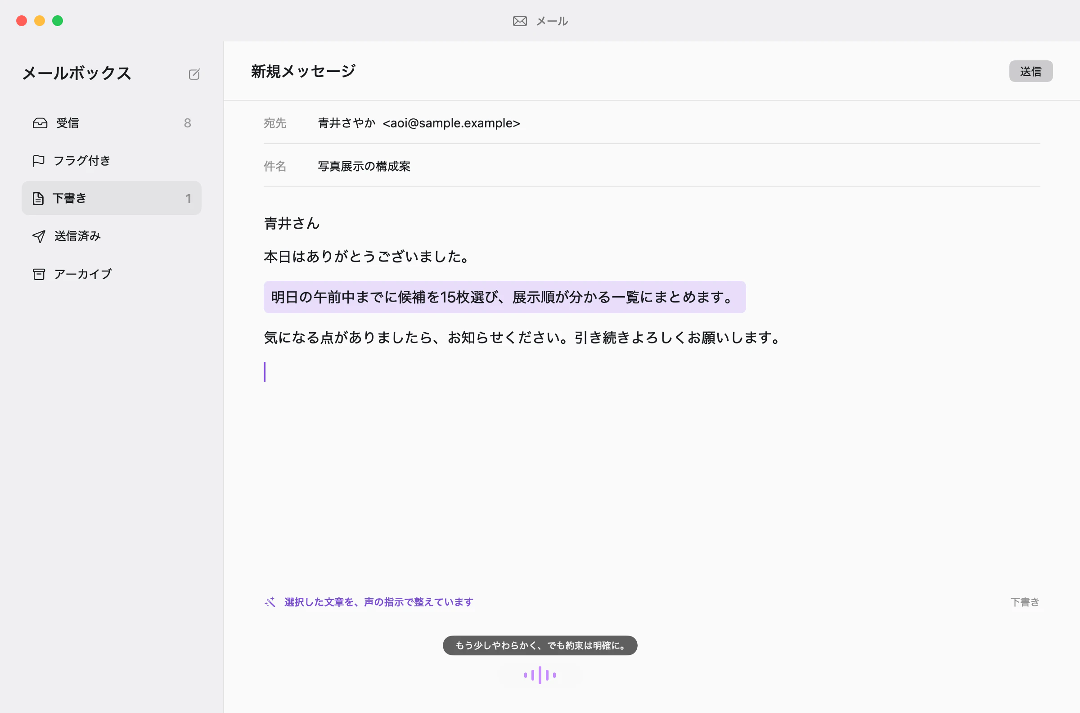
Task: Click the 件名 subject field
Action: [x=651, y=166]
